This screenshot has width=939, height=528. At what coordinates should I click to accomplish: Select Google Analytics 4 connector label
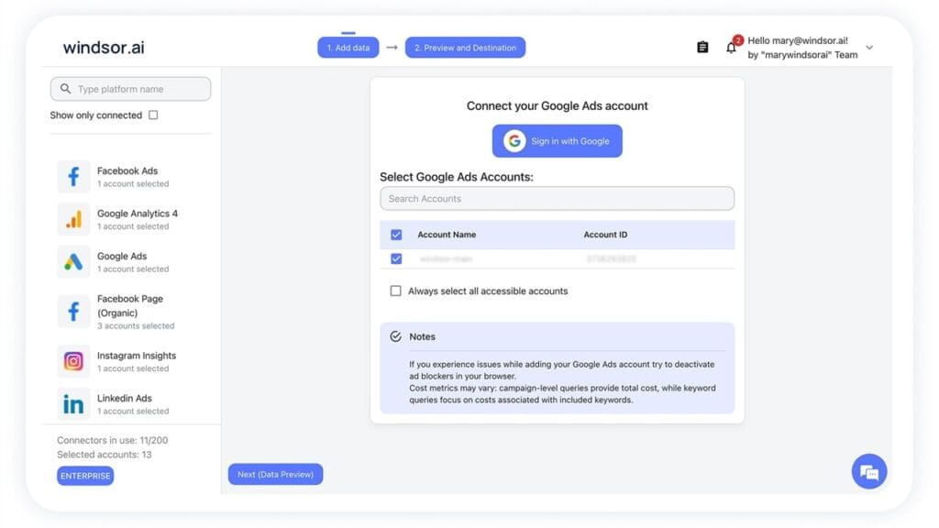[x=138, y=213]
